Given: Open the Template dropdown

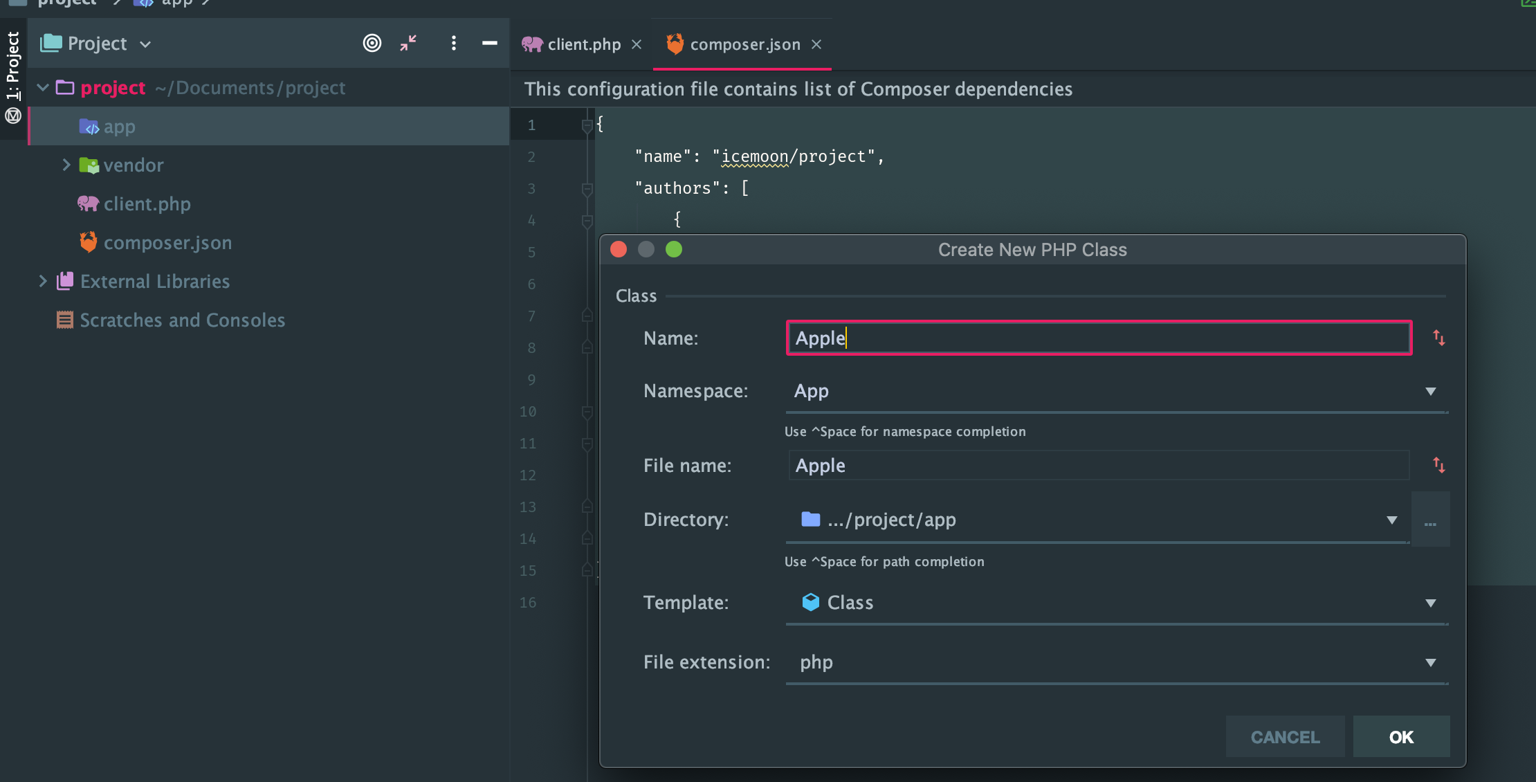Looking at the screenshot, I should [1431, 603].
